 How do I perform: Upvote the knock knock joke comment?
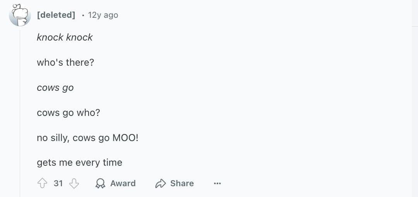[x=42, y=183]
